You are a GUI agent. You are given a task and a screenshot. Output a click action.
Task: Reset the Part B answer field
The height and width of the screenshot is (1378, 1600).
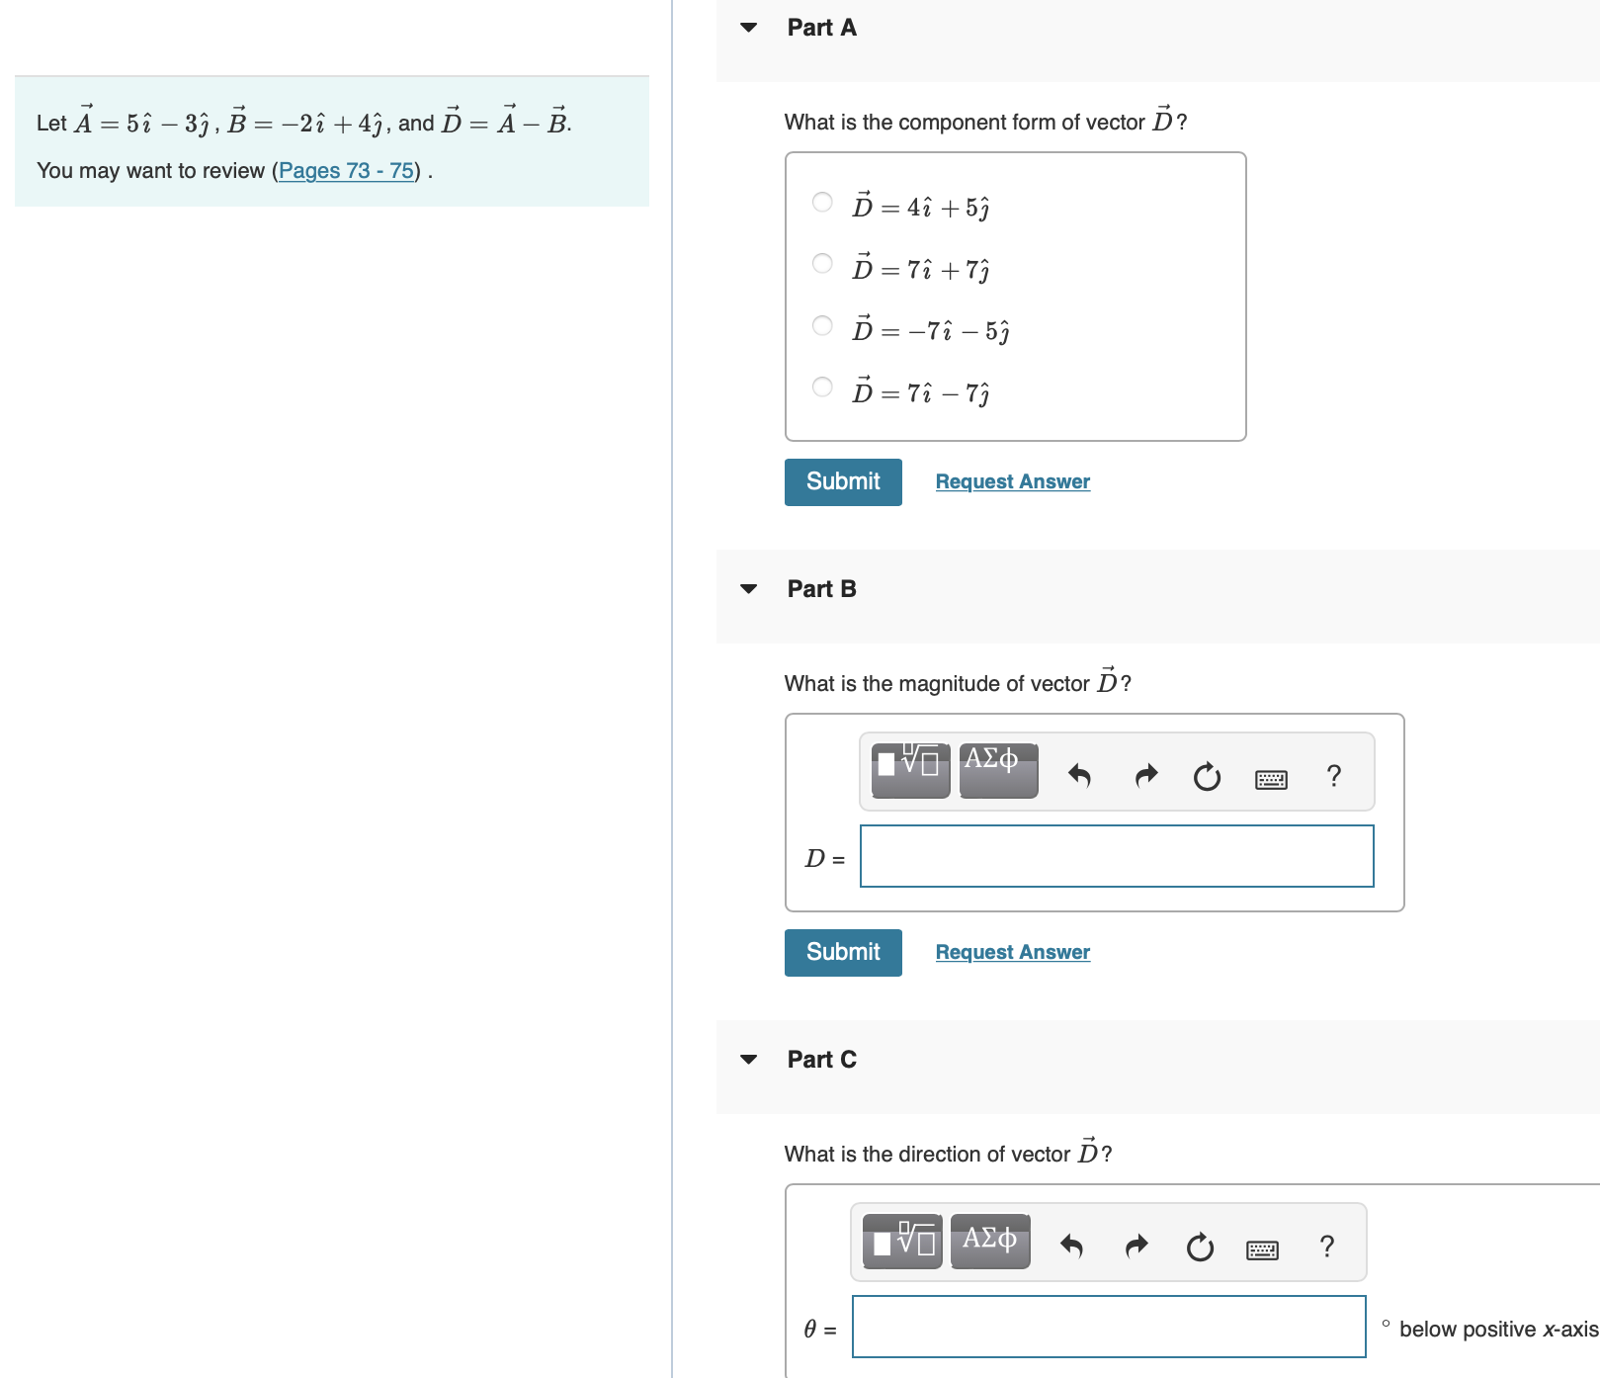click(x=1208, y=776)
